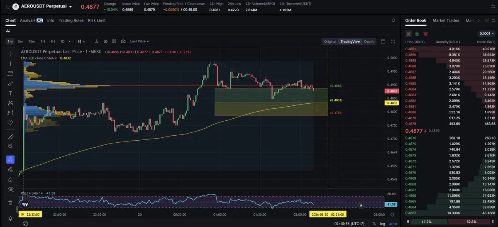Screen dimensions: 498x227
Task: Click the 0.4891 ask price row
Action: tap(450, 49)
